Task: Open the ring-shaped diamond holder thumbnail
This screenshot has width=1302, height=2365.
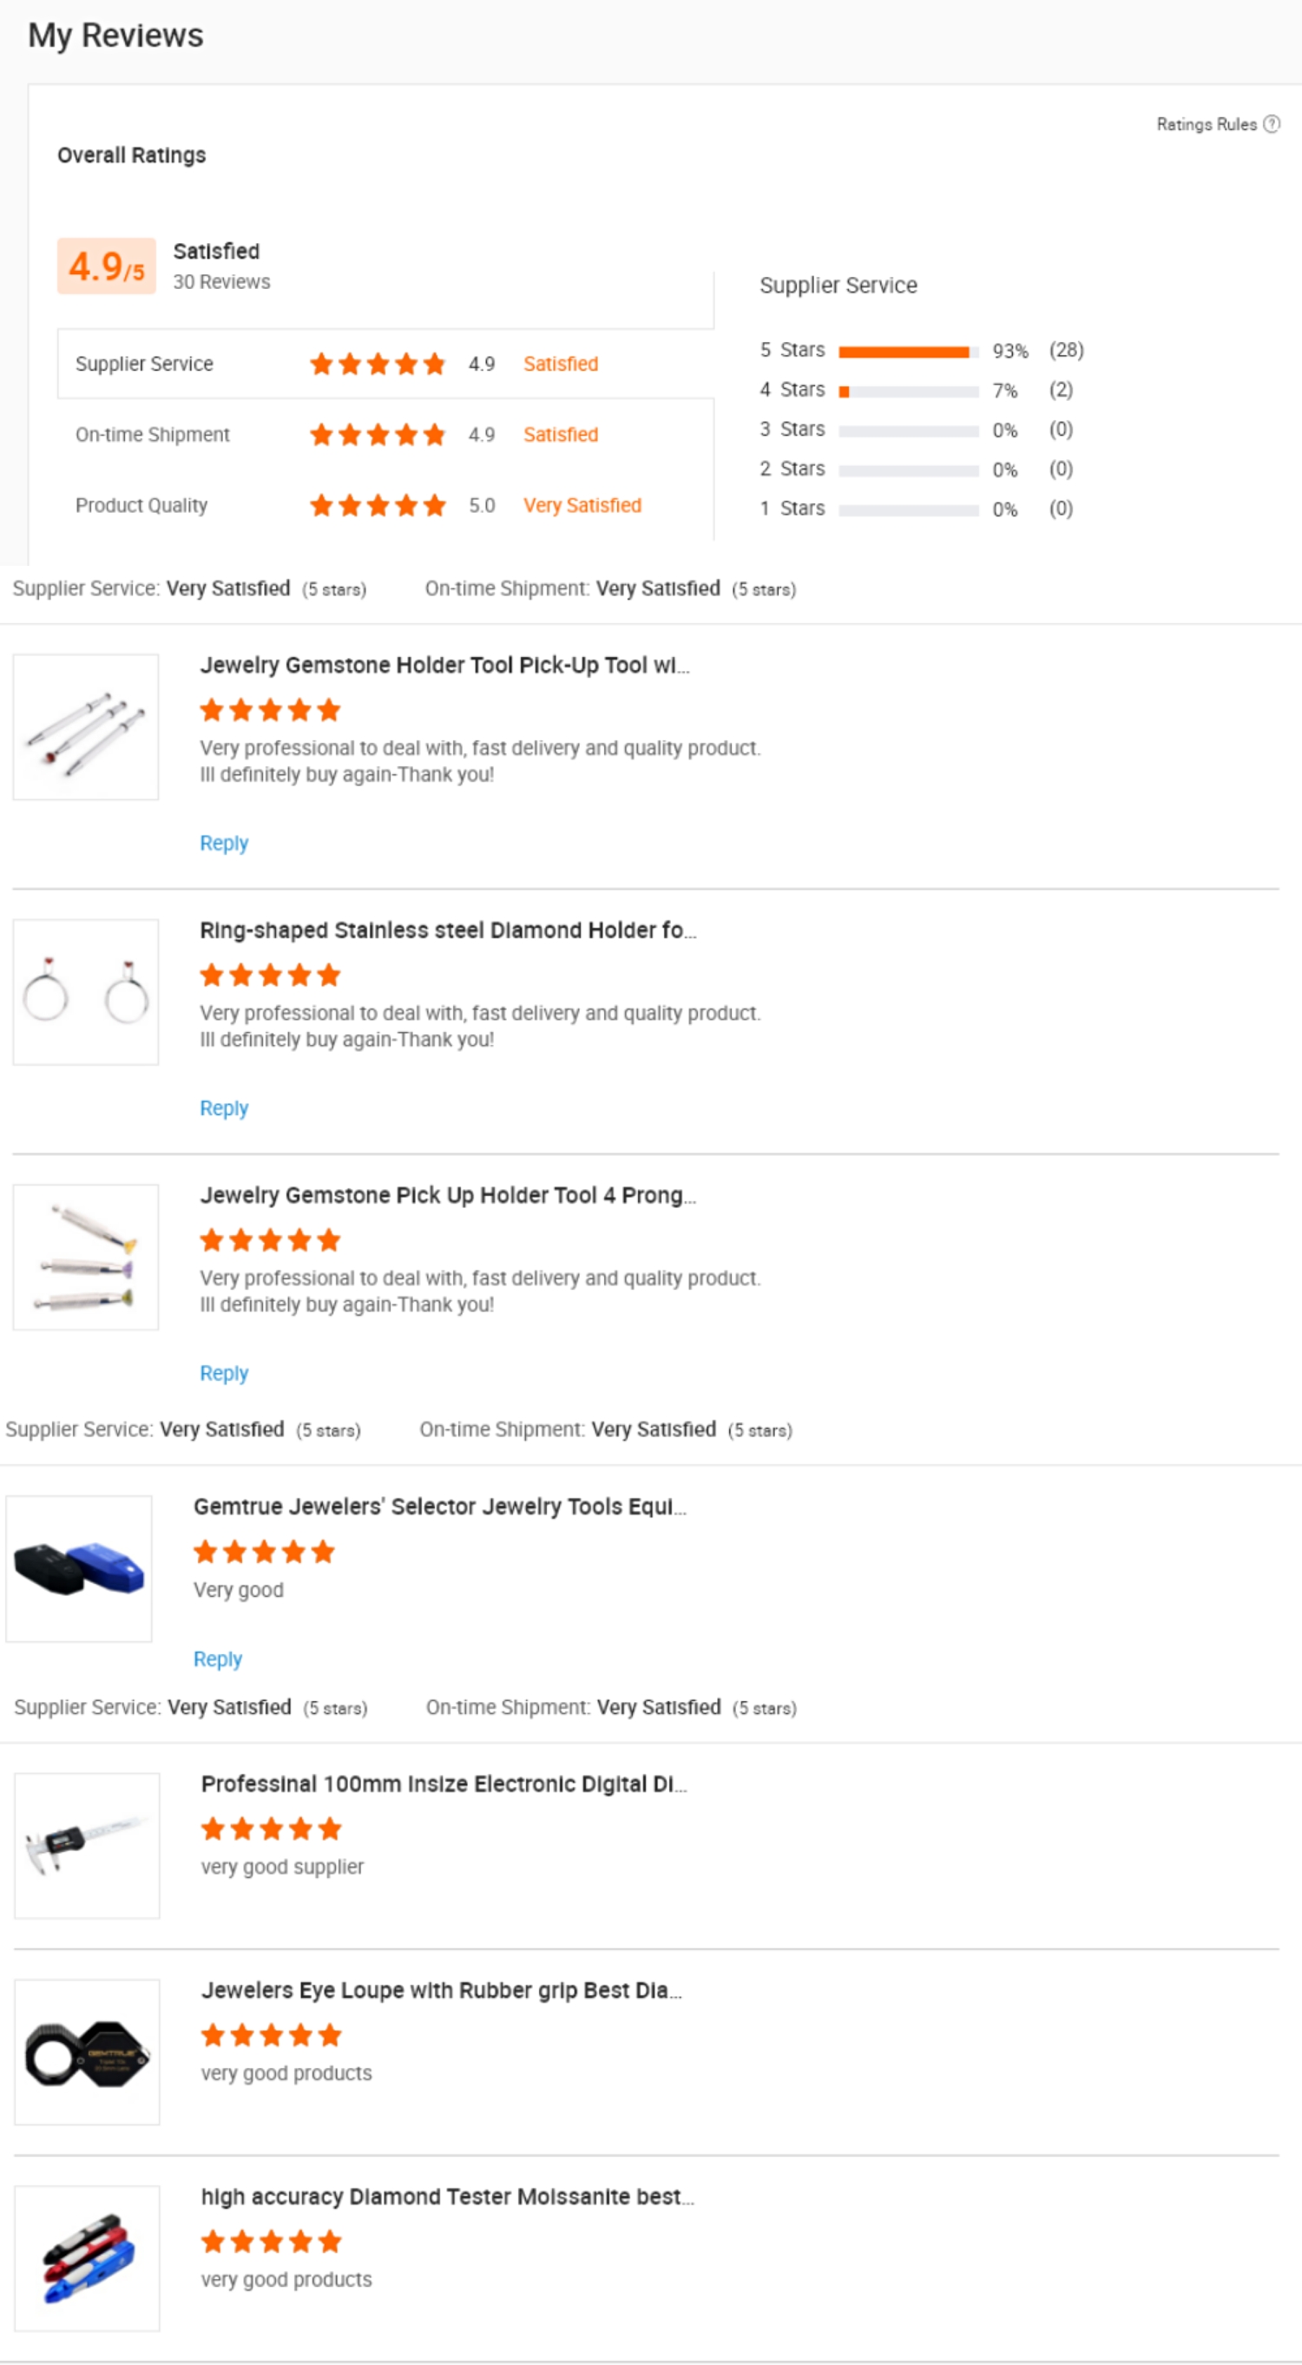Action: 85,993
